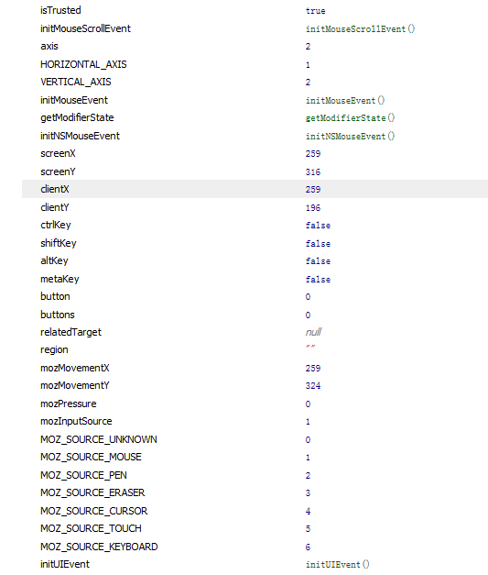Click the value 6 beside MOZ_SOURCE_KEYBOARD
This screenshot has height=575, width=488.
(x=308, y=547)
